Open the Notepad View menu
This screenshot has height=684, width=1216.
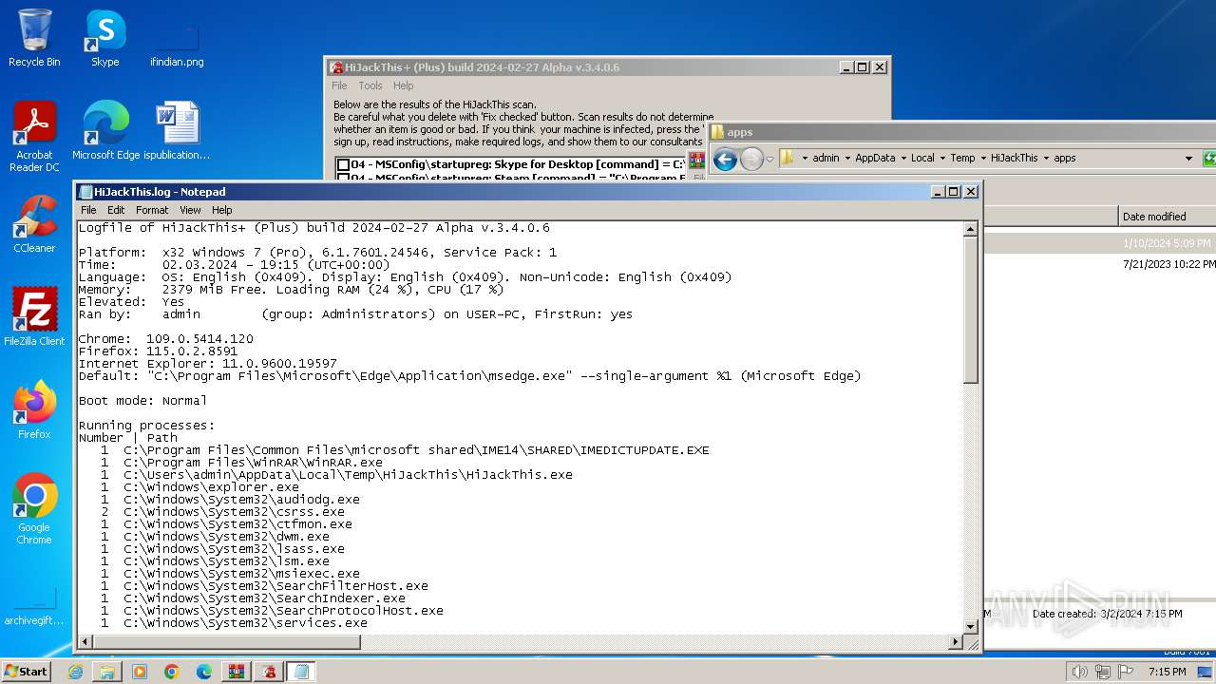(x=190, y=210)
